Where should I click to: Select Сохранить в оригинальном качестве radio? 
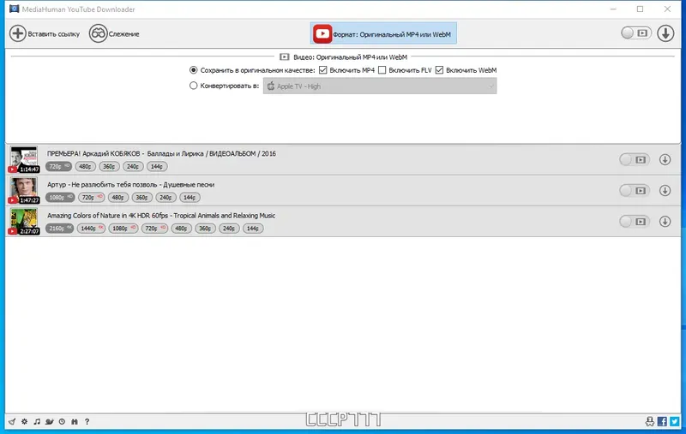(194, 70)
